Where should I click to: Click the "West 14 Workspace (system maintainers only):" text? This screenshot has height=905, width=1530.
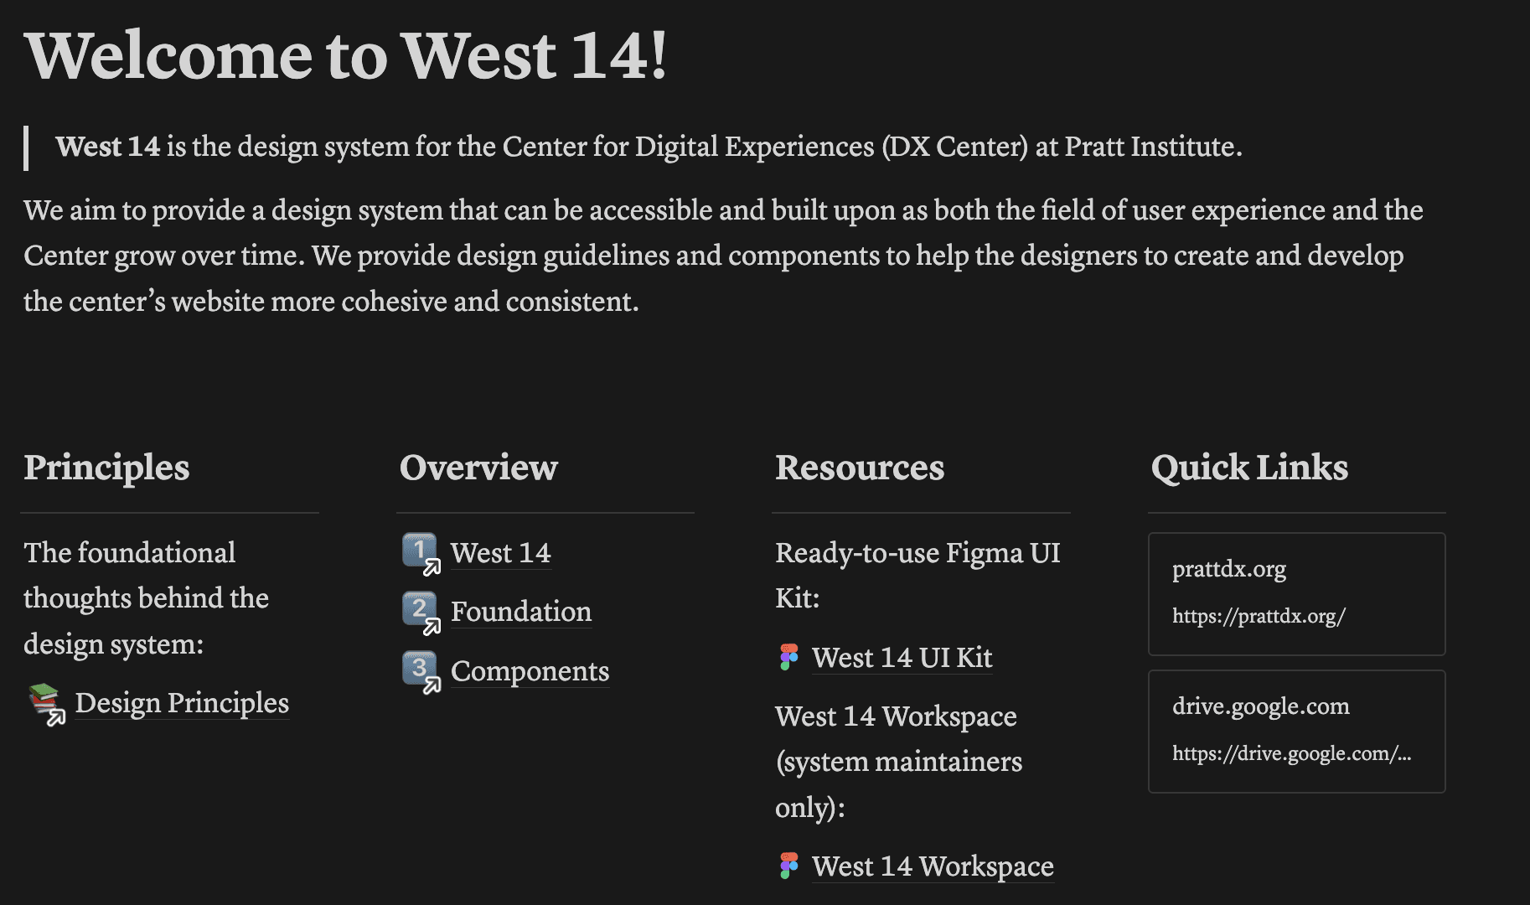pos(898,762)
